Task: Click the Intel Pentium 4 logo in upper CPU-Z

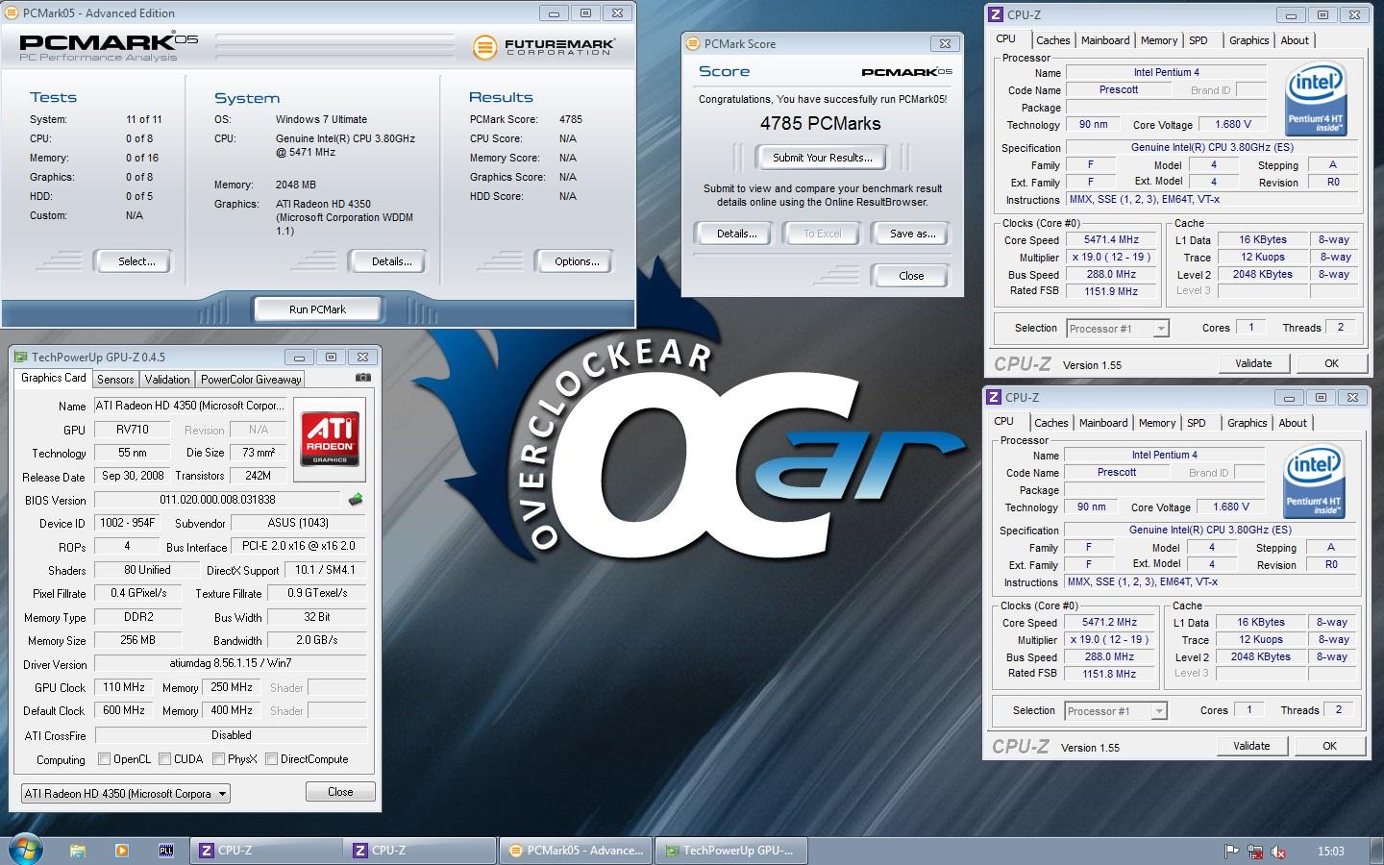Action: pyautogui.click(x=1316, y=99)
